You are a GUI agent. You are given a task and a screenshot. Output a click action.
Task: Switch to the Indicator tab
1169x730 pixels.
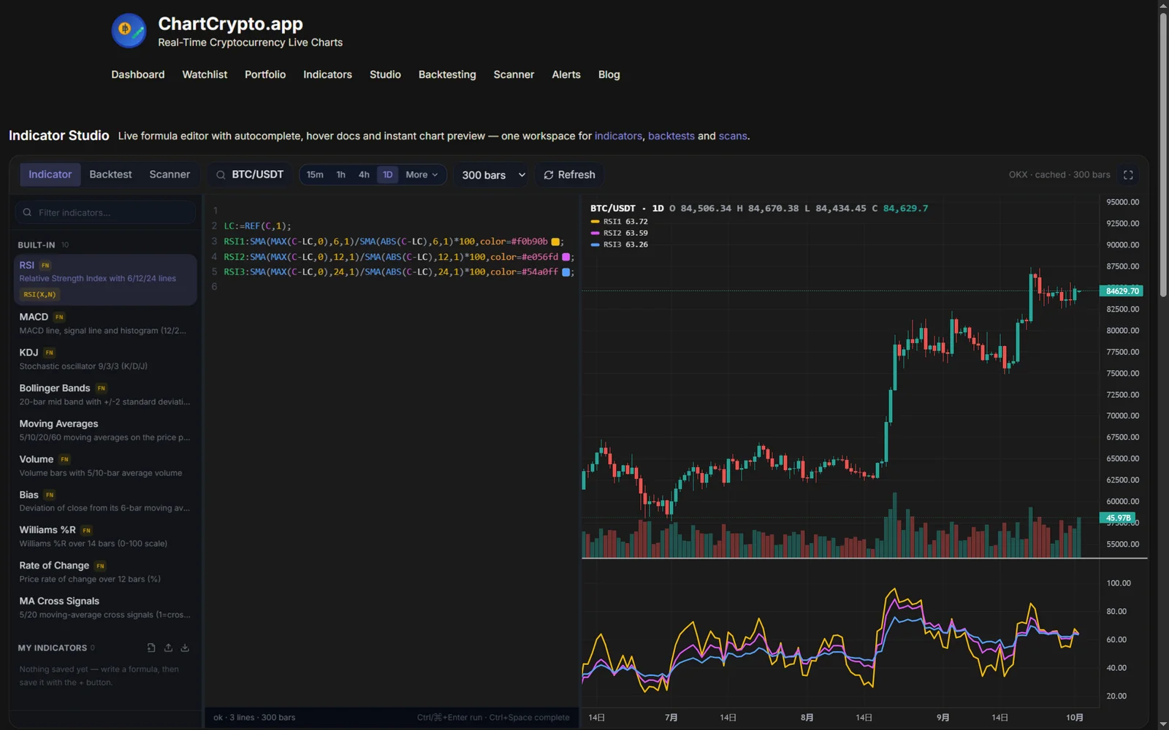50,174
